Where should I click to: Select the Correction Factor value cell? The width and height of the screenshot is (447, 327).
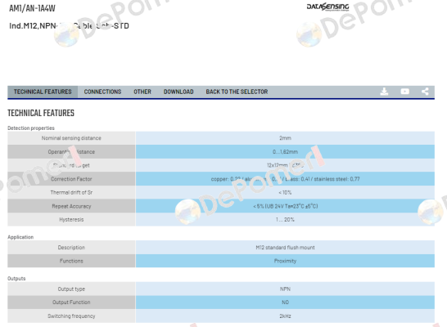point(285,179)
